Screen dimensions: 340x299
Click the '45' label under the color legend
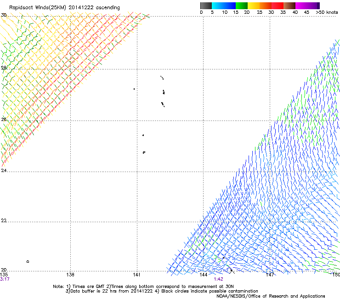pos(306,12)
